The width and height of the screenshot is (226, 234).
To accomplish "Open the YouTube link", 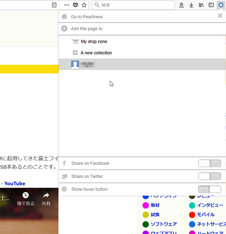I will [15, 183].
